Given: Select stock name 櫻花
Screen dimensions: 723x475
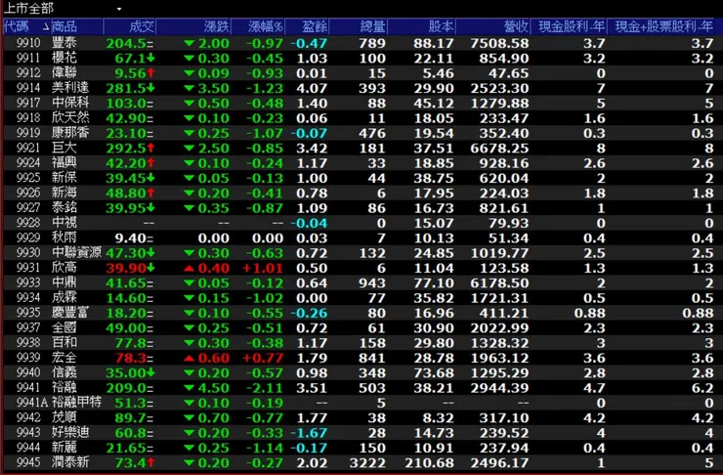Looking at the screenshot, I should click(x=64, y=58).
